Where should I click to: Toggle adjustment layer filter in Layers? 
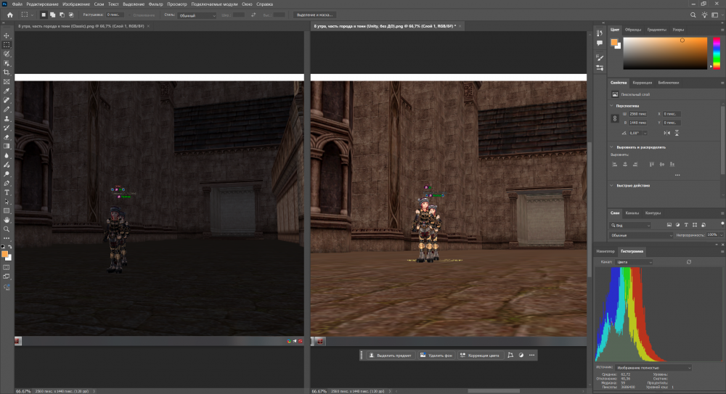[678, 225]
